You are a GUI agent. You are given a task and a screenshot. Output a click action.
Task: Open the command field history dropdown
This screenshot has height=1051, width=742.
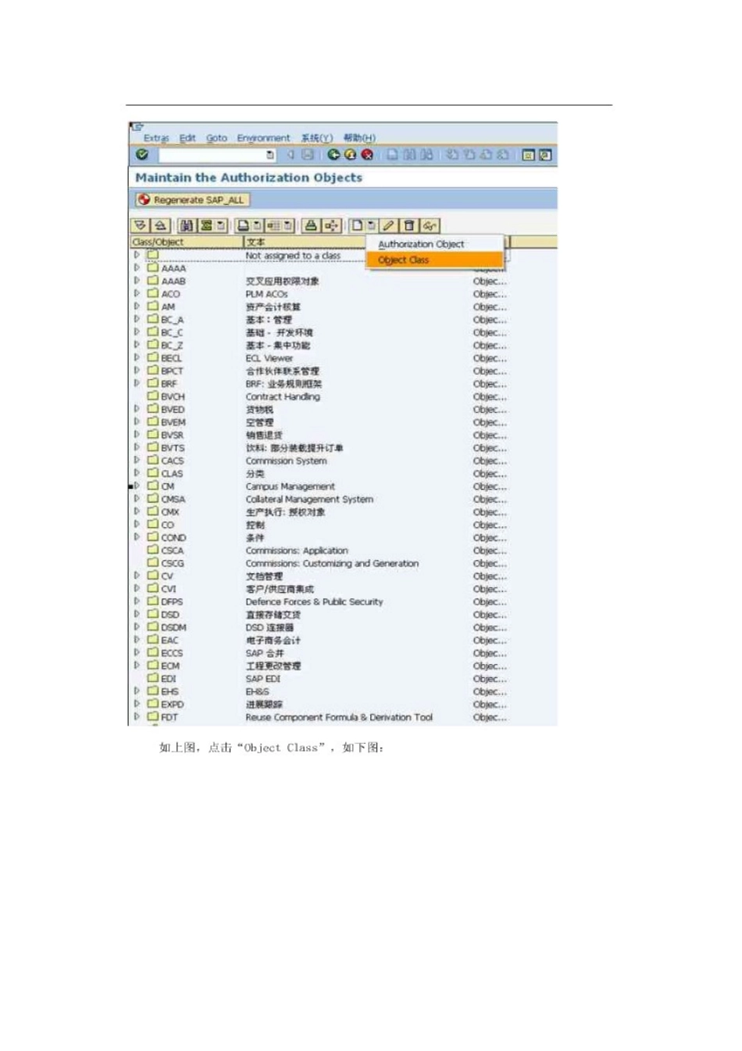click(270, 155)
